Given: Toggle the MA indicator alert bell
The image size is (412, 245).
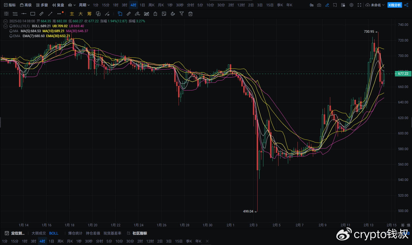Looking at the screenshot, I should pos(11,31).
